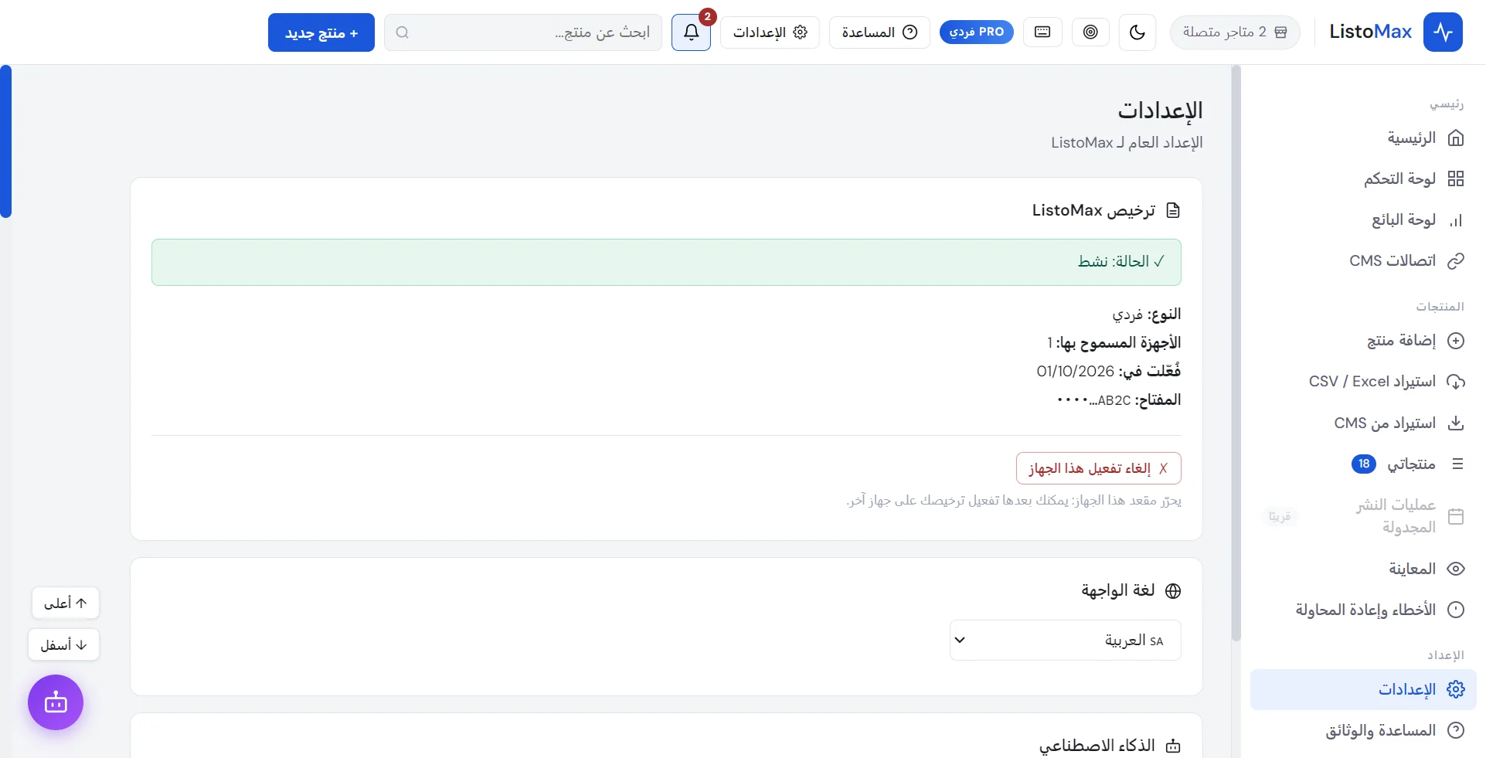The height and width of the screenshot is (758, 1486).
Task: Open the purple robot assistant button
Action: tap(56, 702)
